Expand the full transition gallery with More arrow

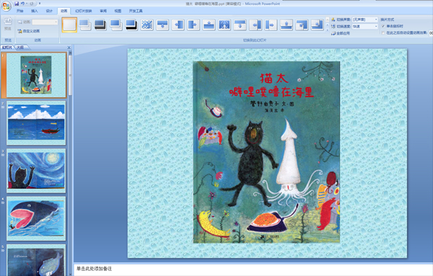[x=328, y=30]
